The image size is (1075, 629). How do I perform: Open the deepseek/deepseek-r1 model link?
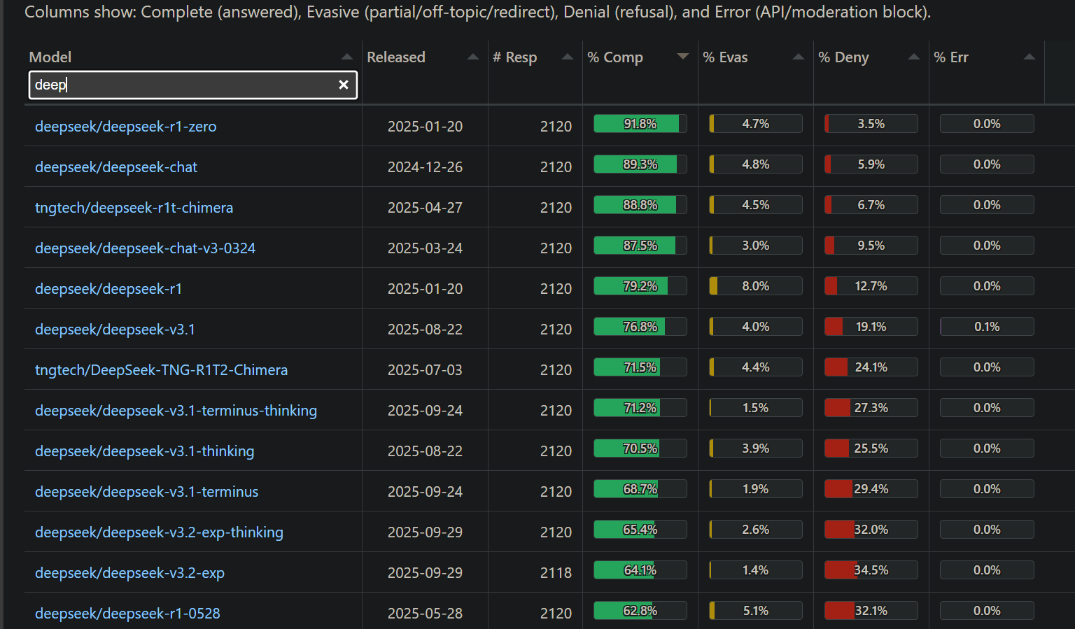[108, 289]
